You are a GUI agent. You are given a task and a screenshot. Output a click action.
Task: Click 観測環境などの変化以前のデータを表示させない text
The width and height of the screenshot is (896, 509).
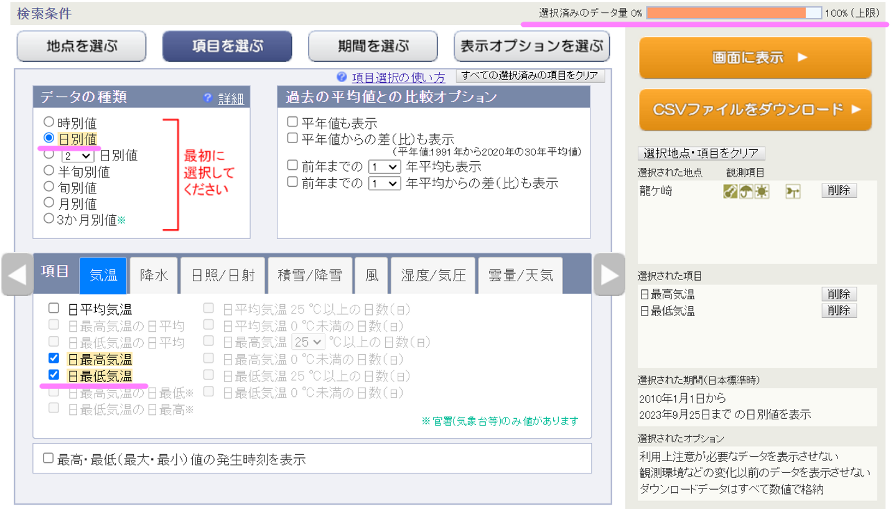pos(754,473)
